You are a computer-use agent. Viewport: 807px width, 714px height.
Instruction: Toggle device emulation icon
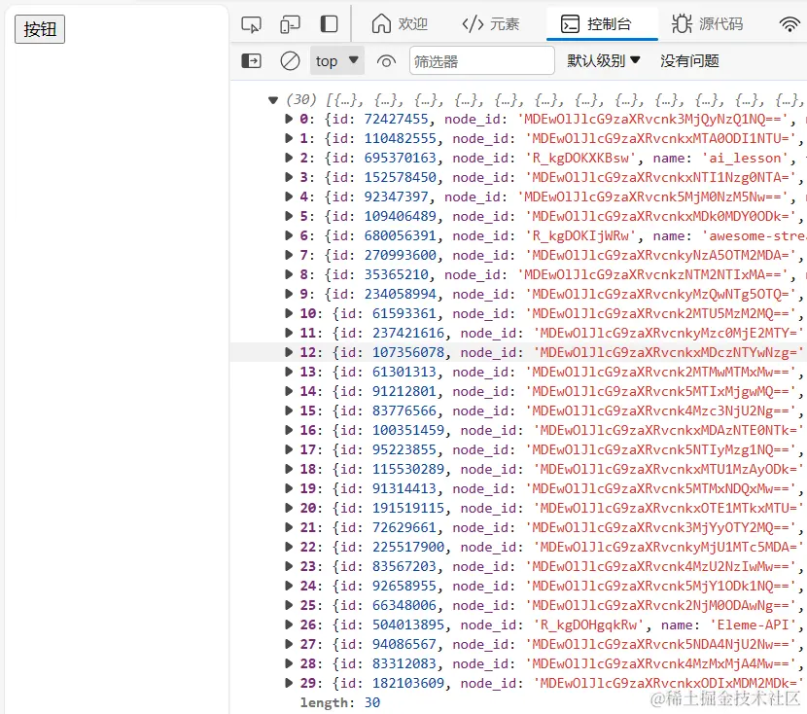290,24
